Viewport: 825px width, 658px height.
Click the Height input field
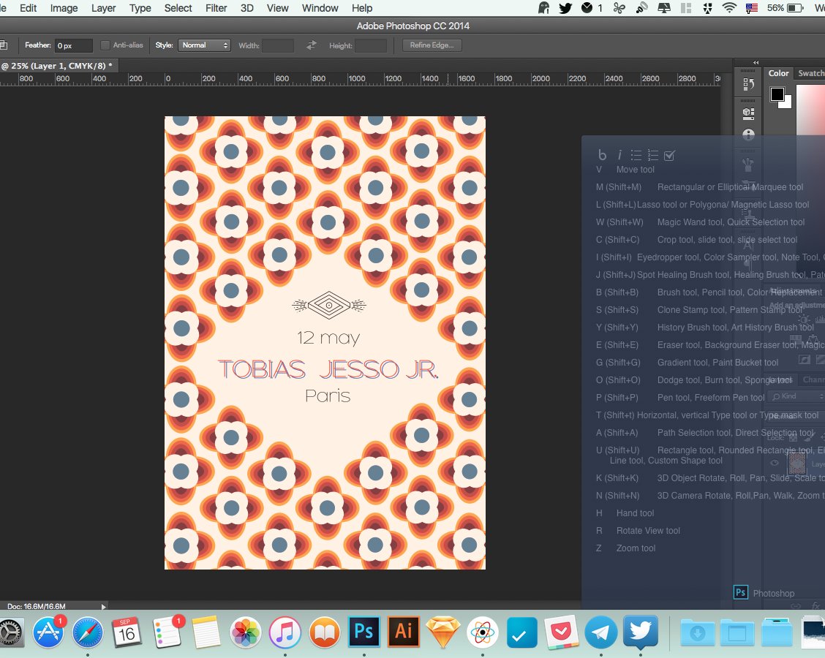click(x=370, y=46)
